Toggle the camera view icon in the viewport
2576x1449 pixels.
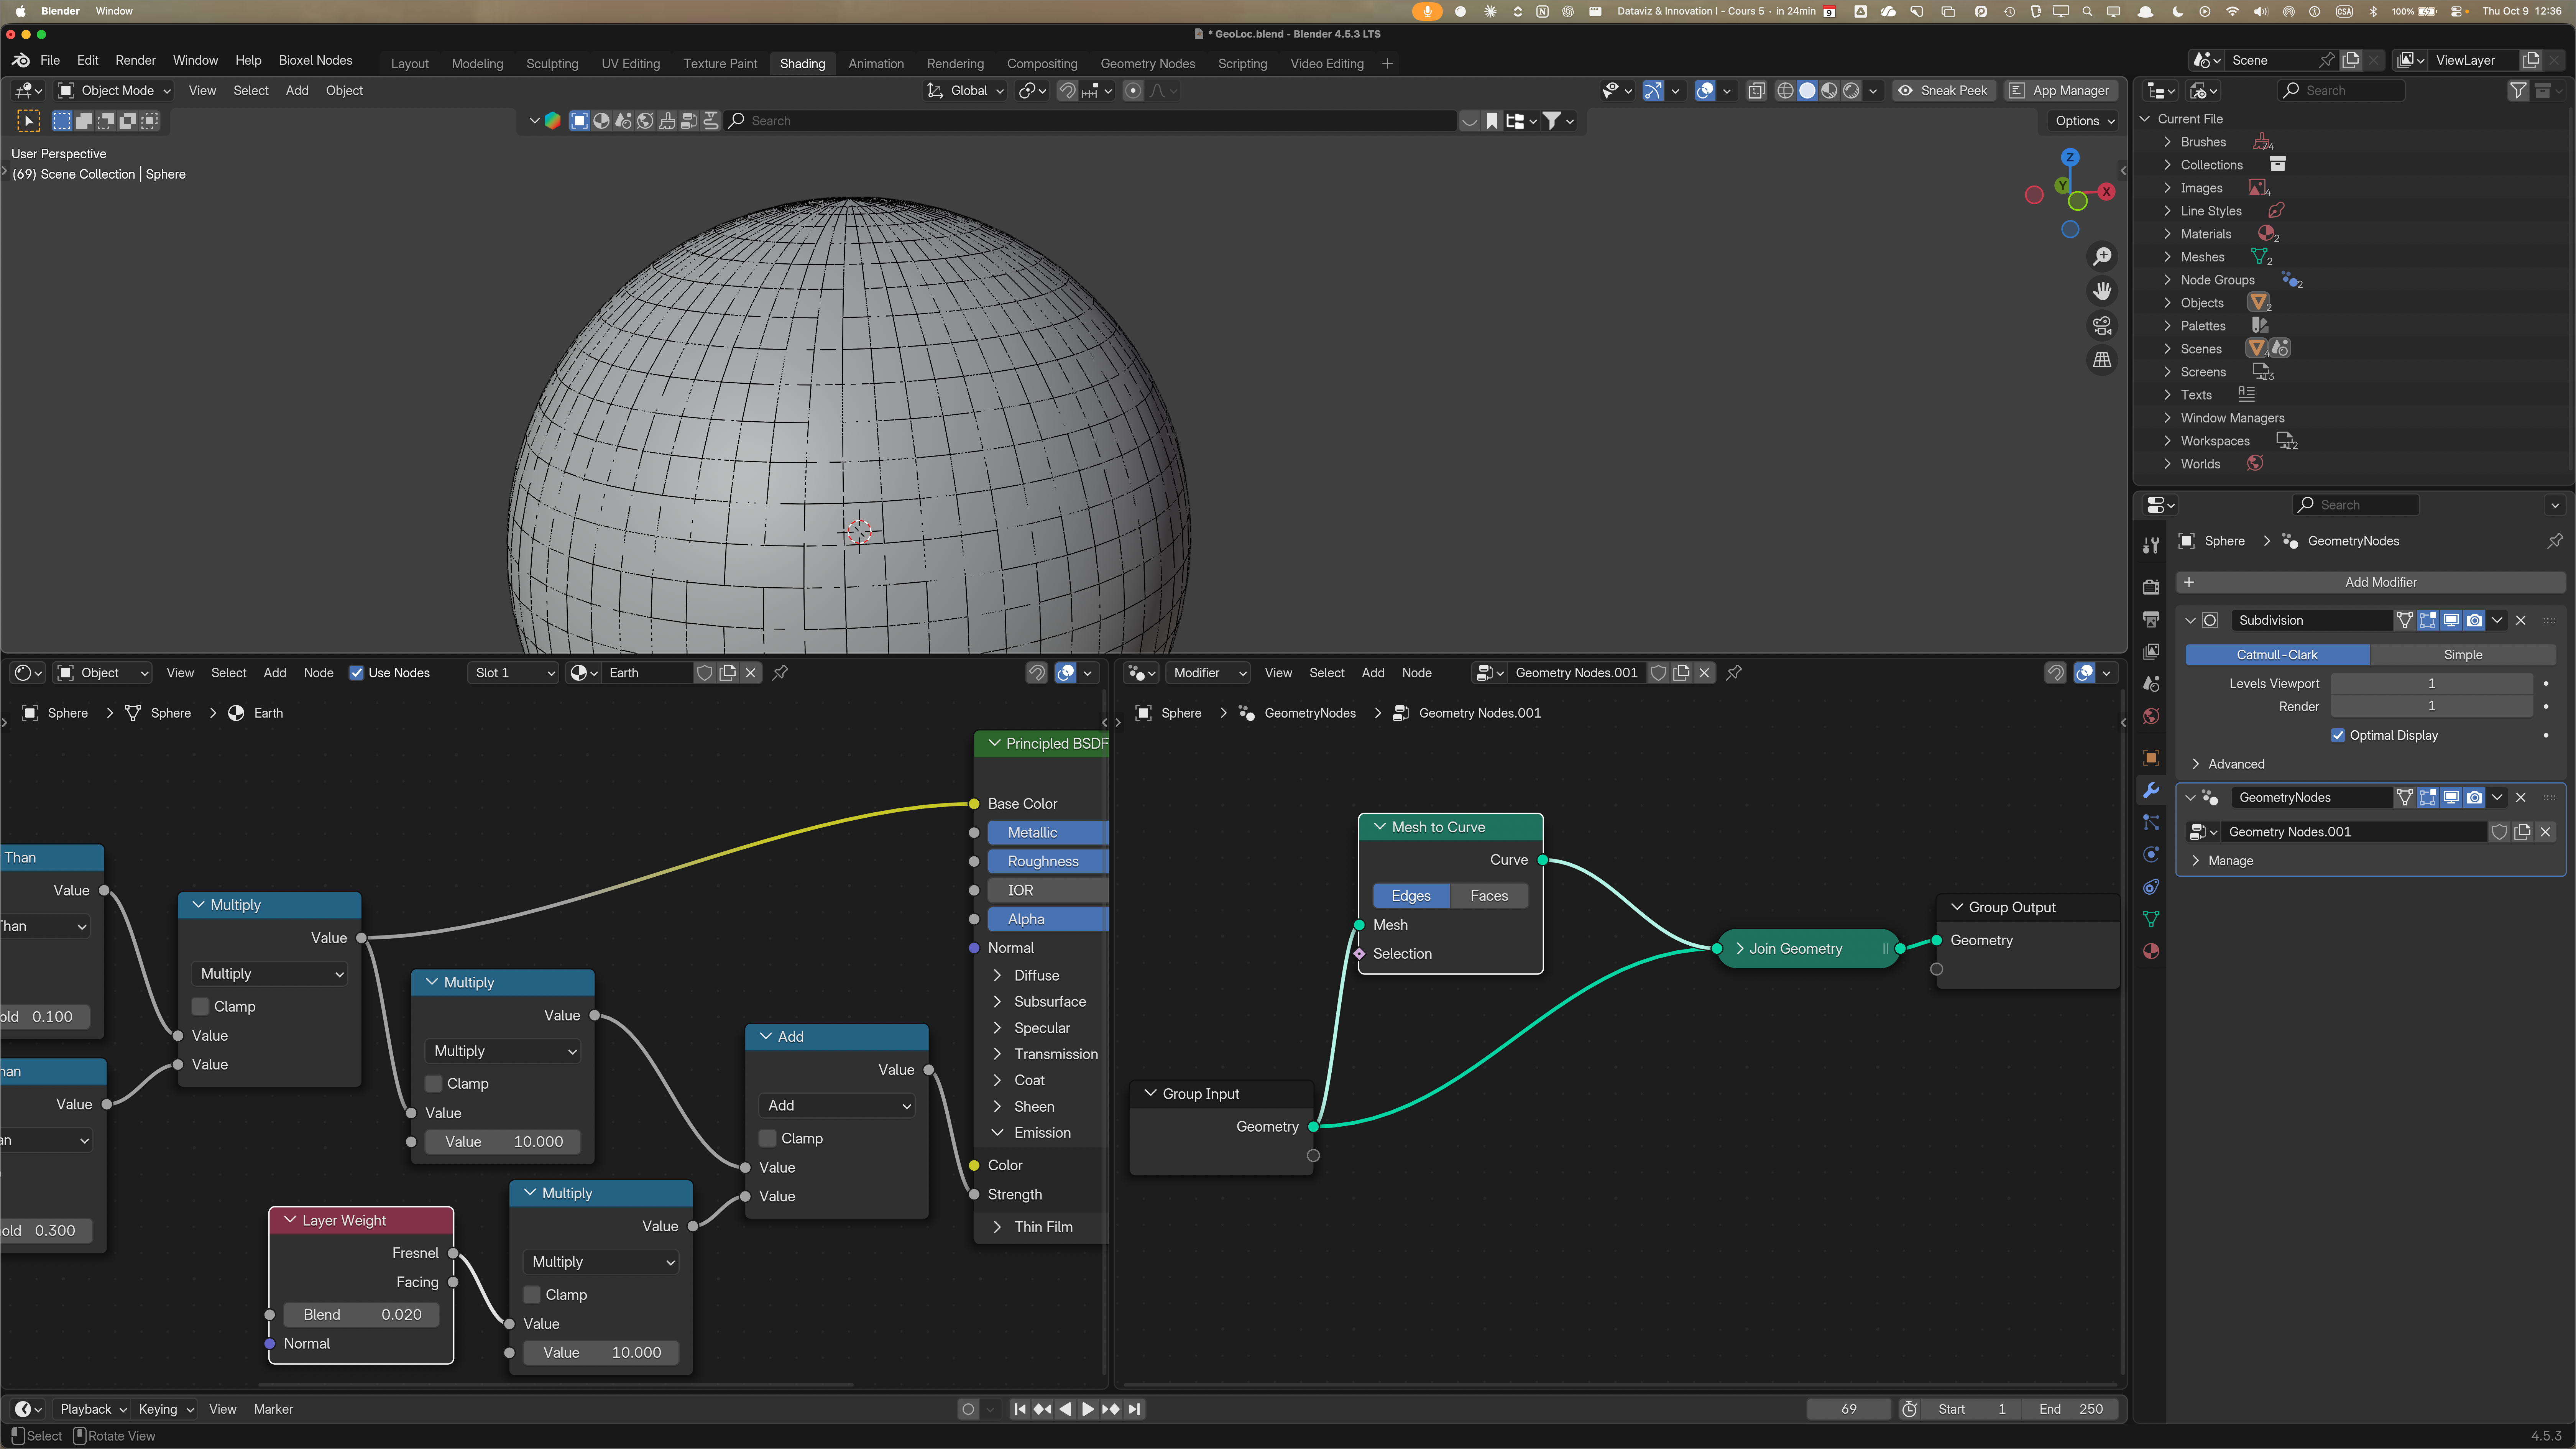point(2102,326)
